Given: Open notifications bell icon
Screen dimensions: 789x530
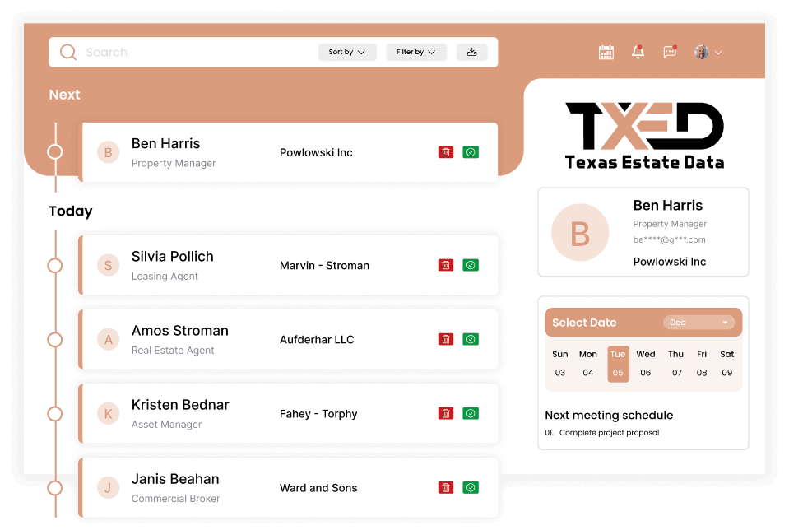Looking at the screenshot, I should pyautogui.click(x=638, y=52).
